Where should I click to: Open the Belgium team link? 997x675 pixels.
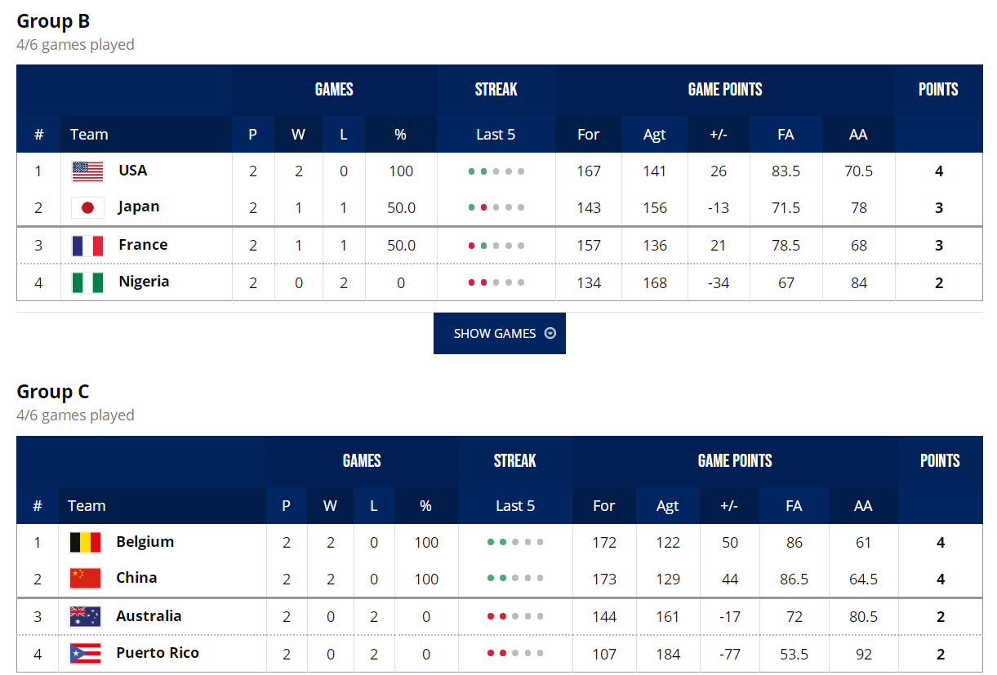coord(145,542)
